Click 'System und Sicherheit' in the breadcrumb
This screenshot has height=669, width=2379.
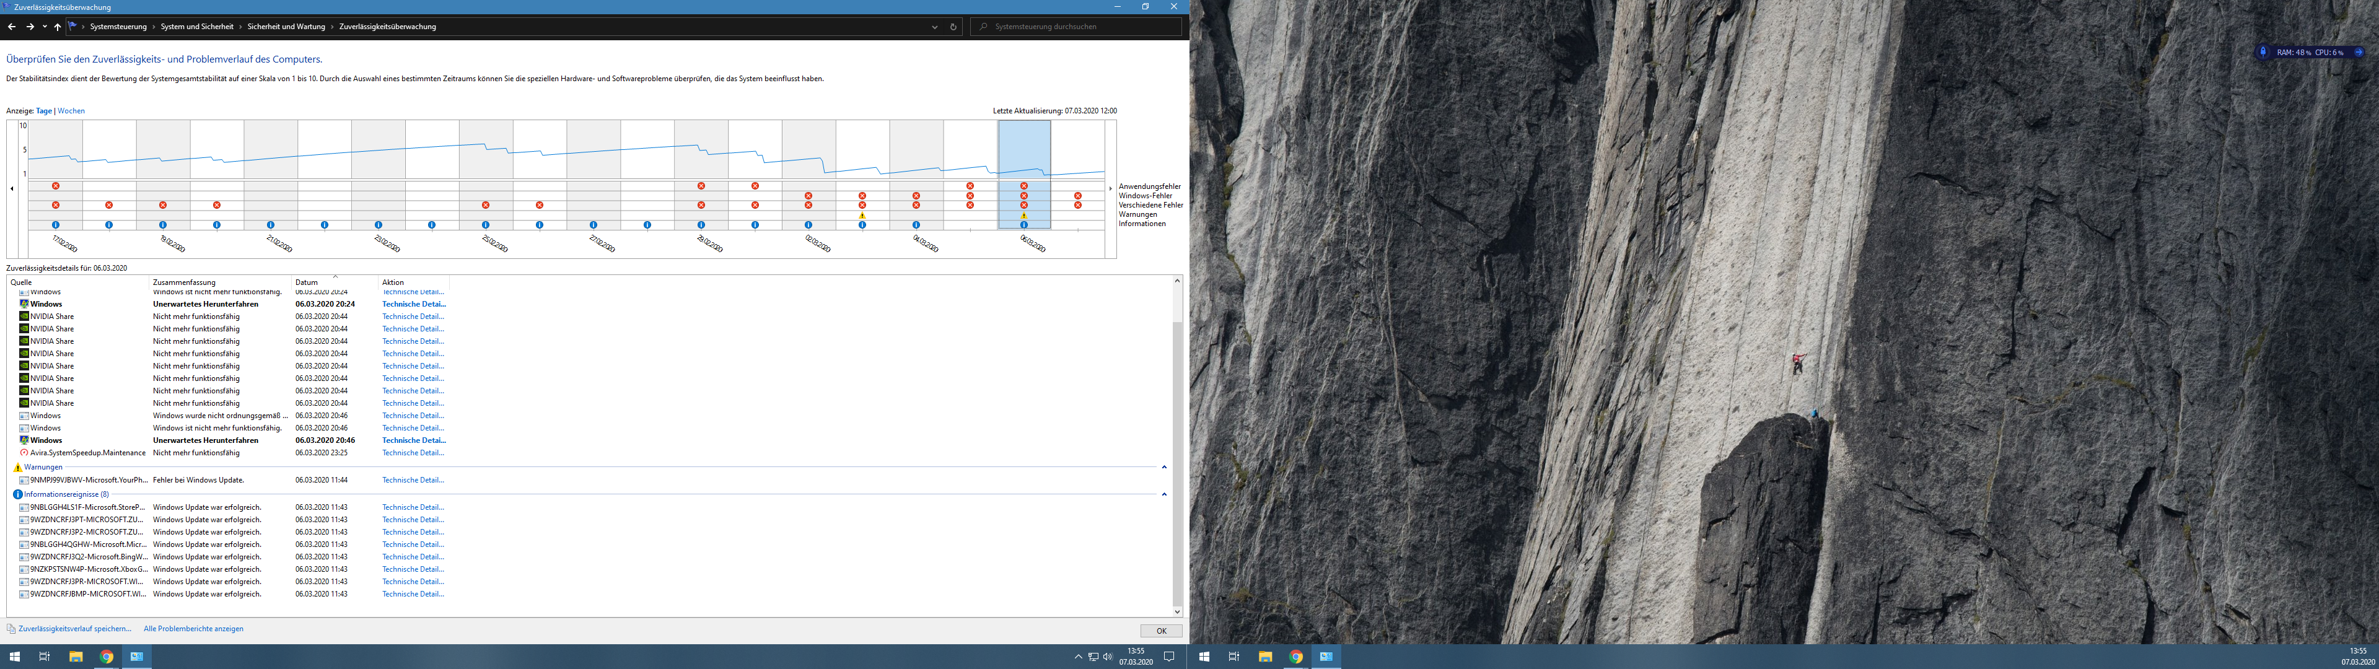[x=197, y=27]
